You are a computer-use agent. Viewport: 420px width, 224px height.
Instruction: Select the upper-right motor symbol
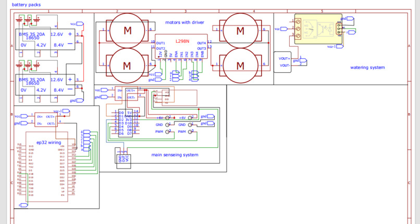tap(240, 31)
